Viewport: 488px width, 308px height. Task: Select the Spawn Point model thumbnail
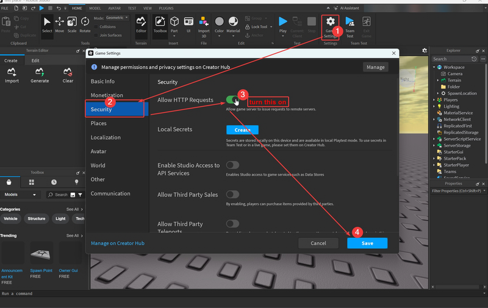(41, 253)
